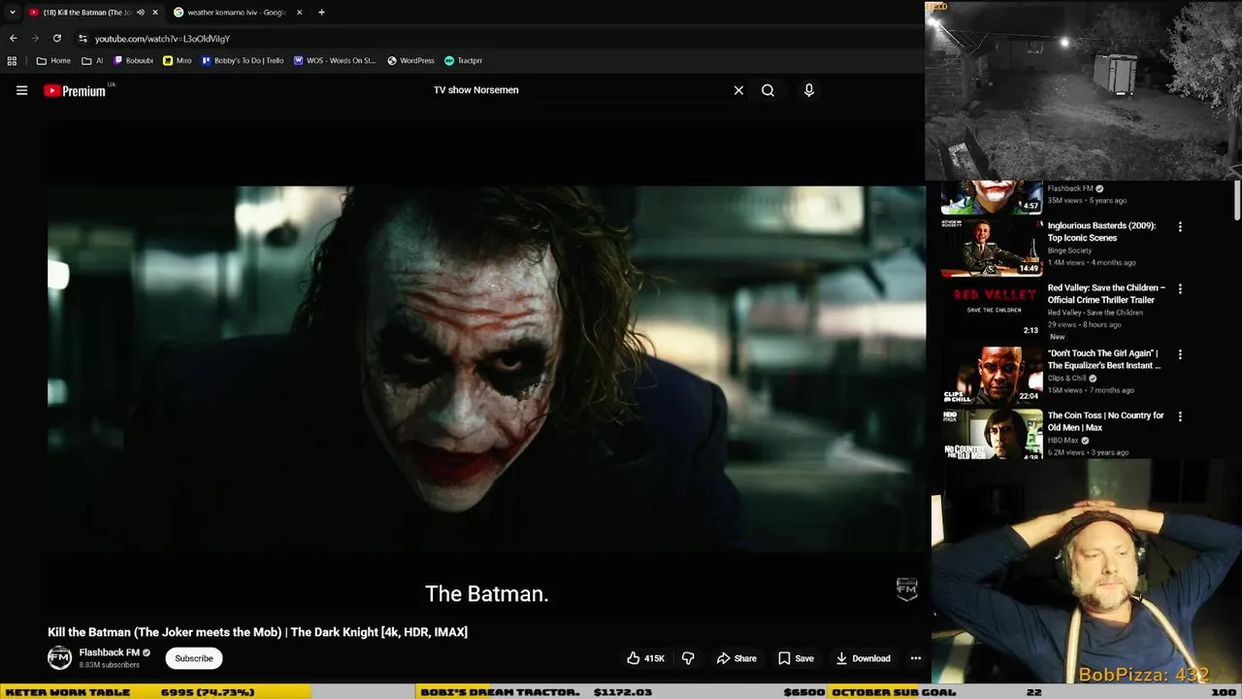Click the 8.83M subscribers text

110,665
